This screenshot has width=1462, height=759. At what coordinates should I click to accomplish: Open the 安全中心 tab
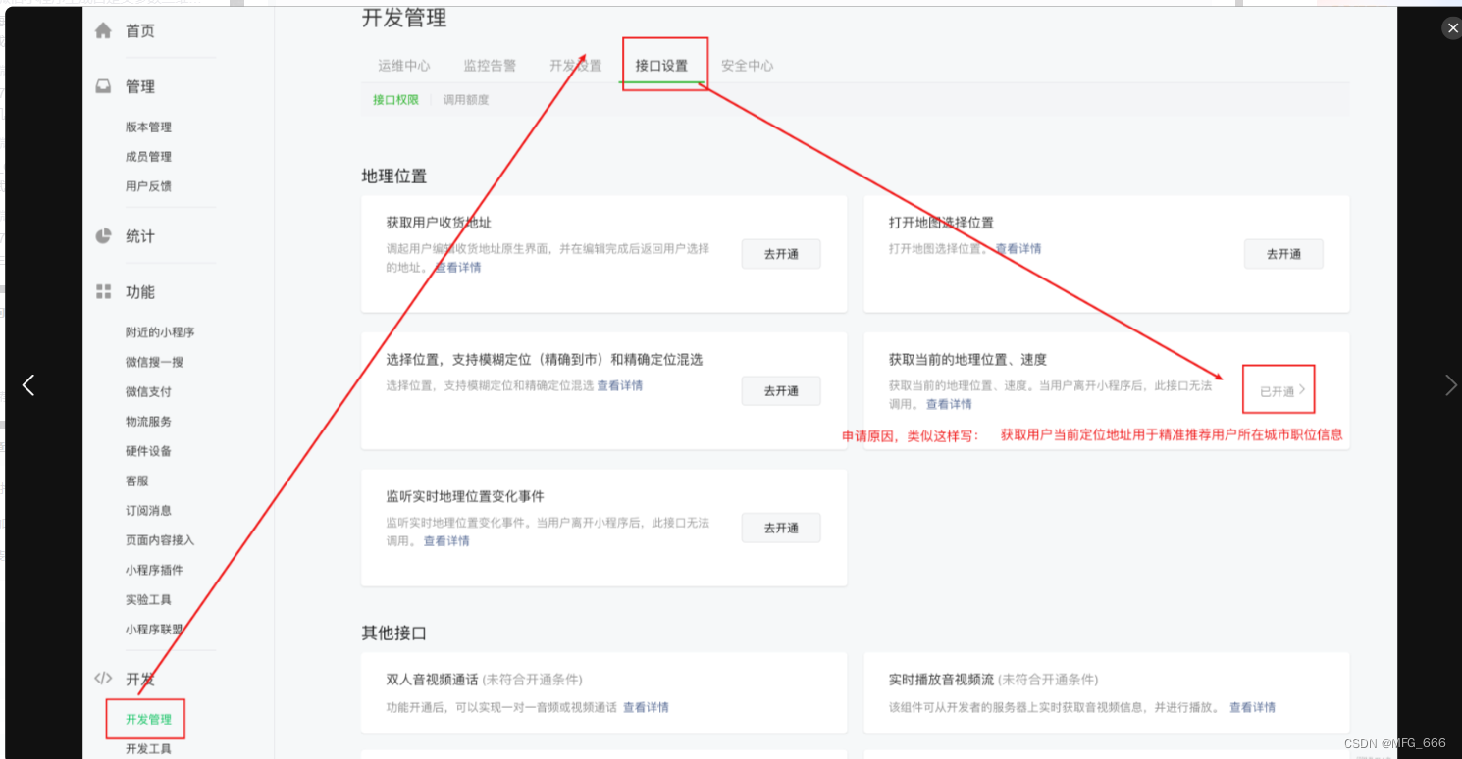click(748, 66)
